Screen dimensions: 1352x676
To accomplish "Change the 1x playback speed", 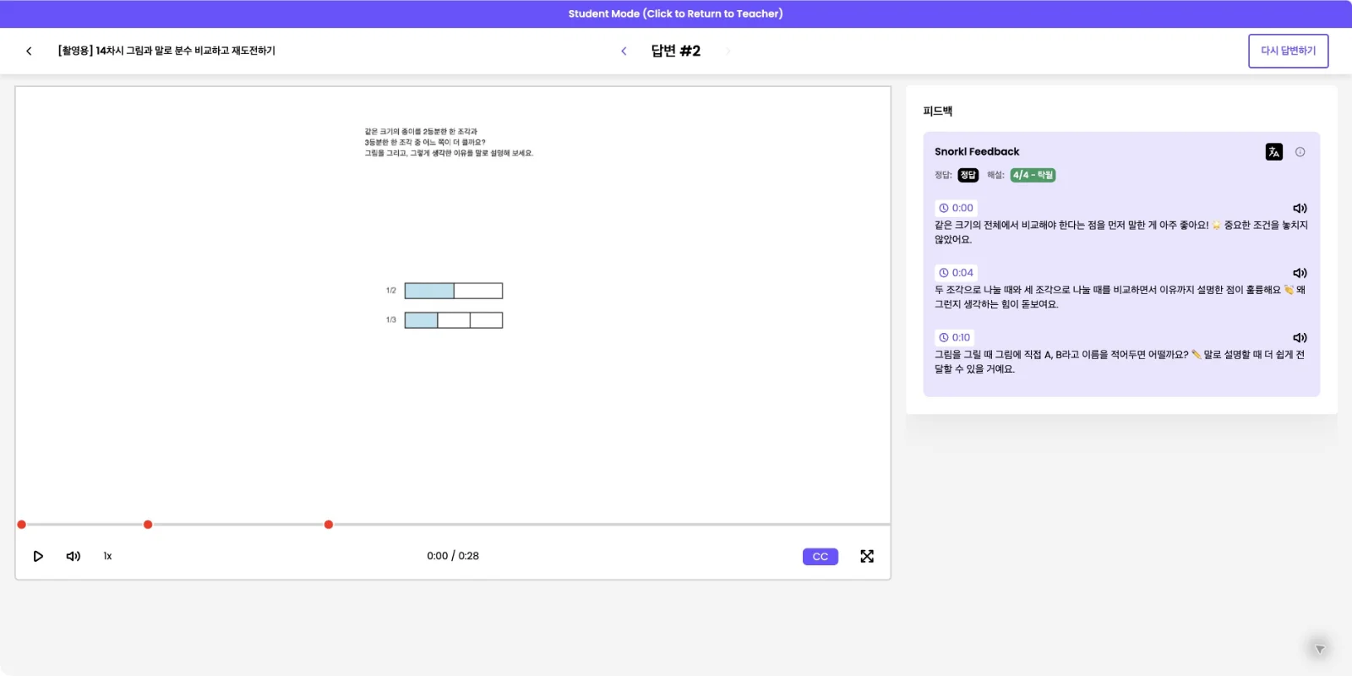I will click(107, 556).
